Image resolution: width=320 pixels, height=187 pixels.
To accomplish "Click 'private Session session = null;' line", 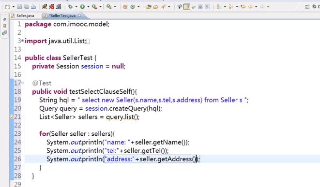I will [x=79, y=66].
